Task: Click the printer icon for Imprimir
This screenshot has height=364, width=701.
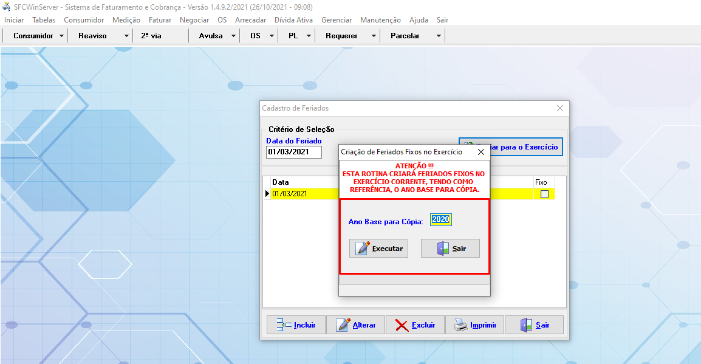Action: click(x=461, y=325)
